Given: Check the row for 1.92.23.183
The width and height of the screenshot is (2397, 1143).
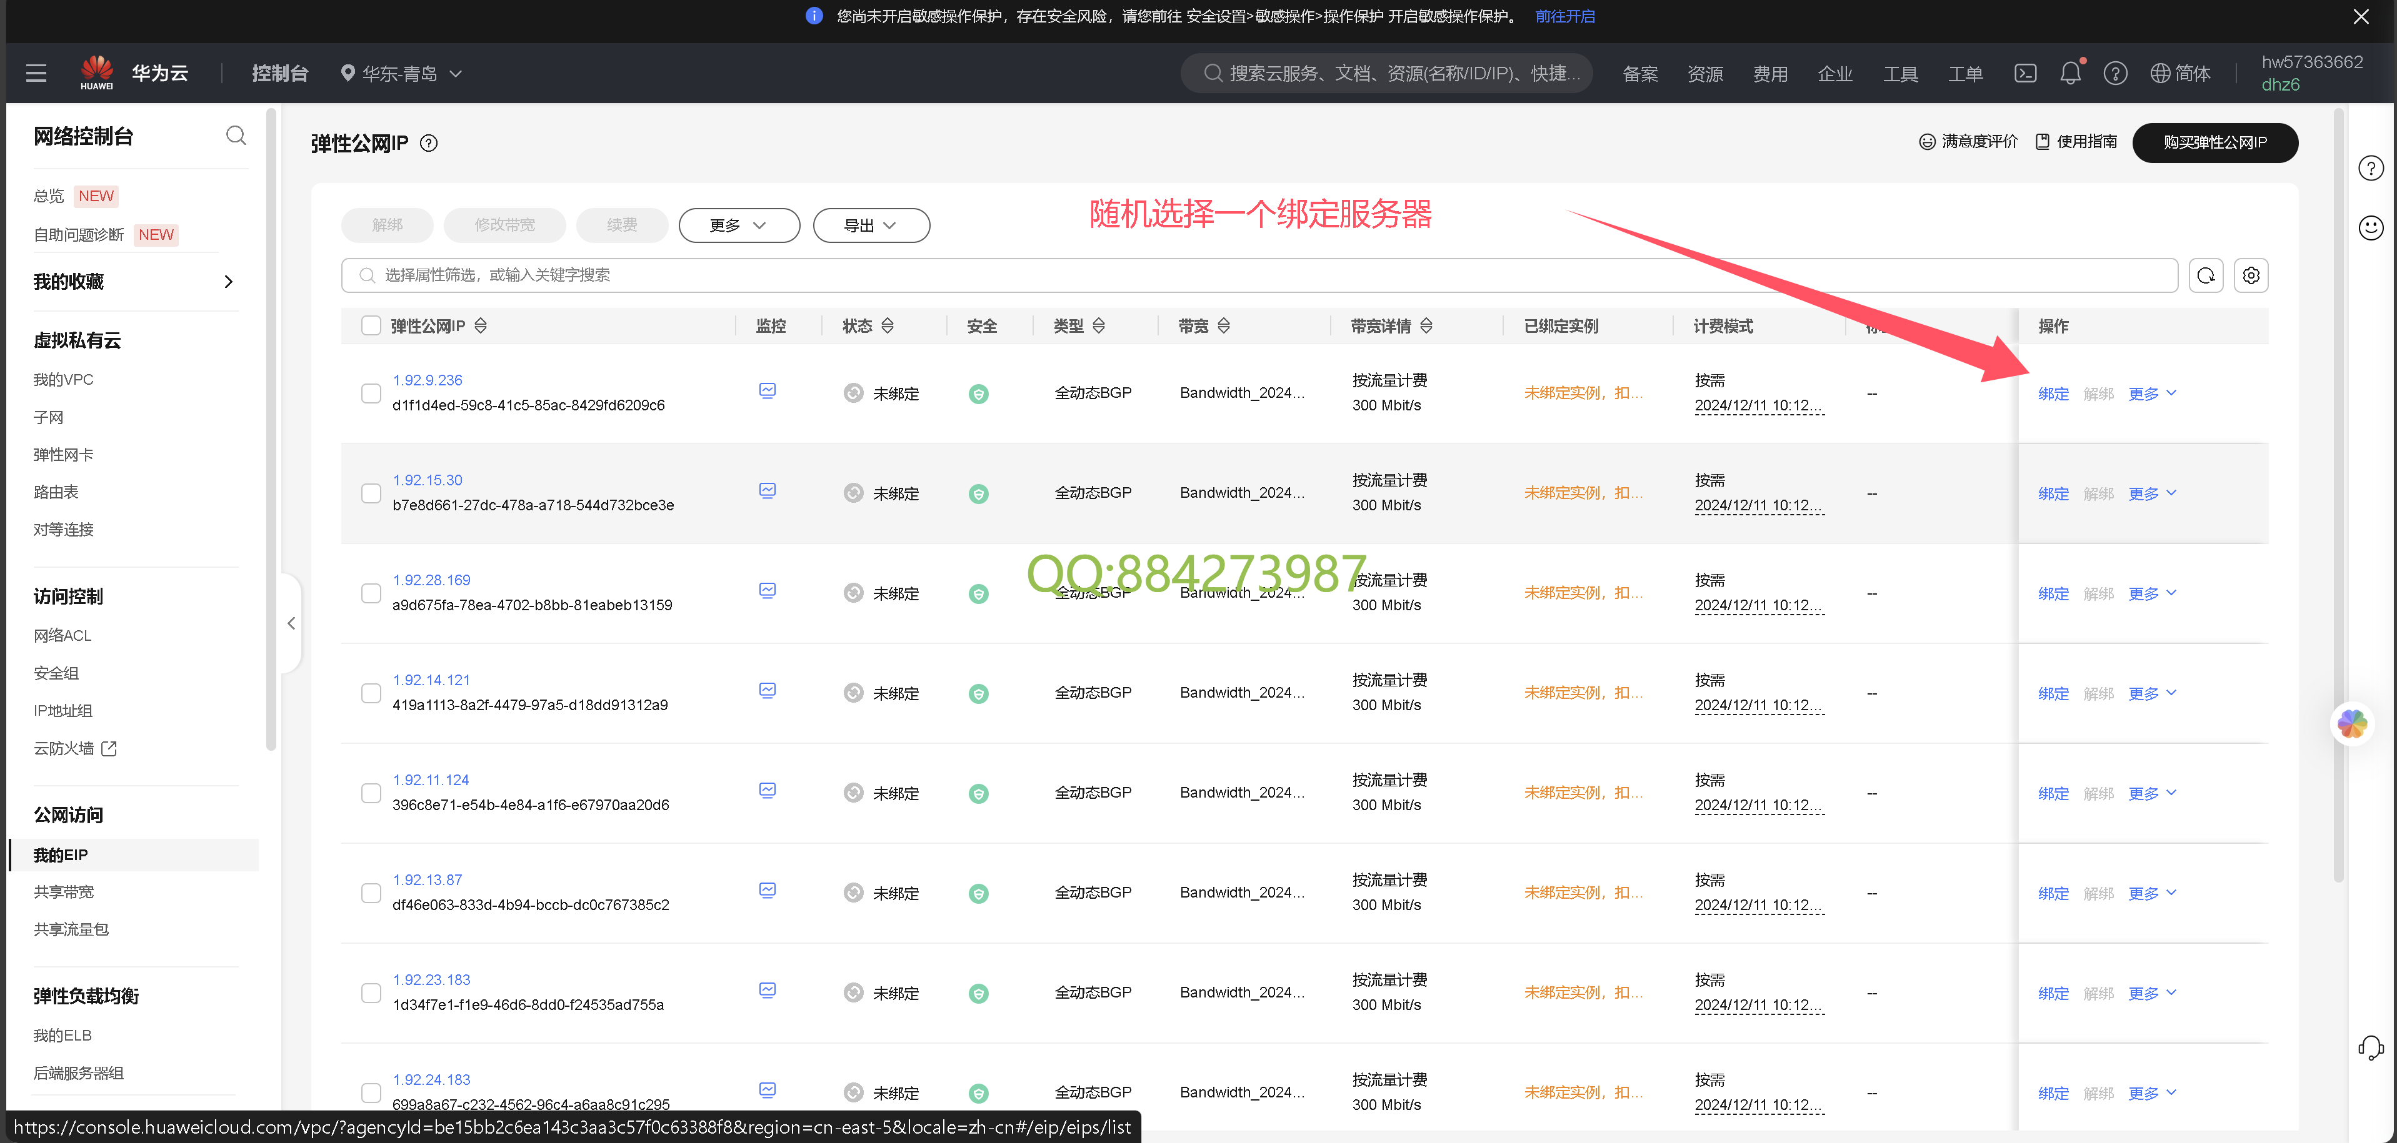Looking at the screenshot, I should (x=371, y=993).
